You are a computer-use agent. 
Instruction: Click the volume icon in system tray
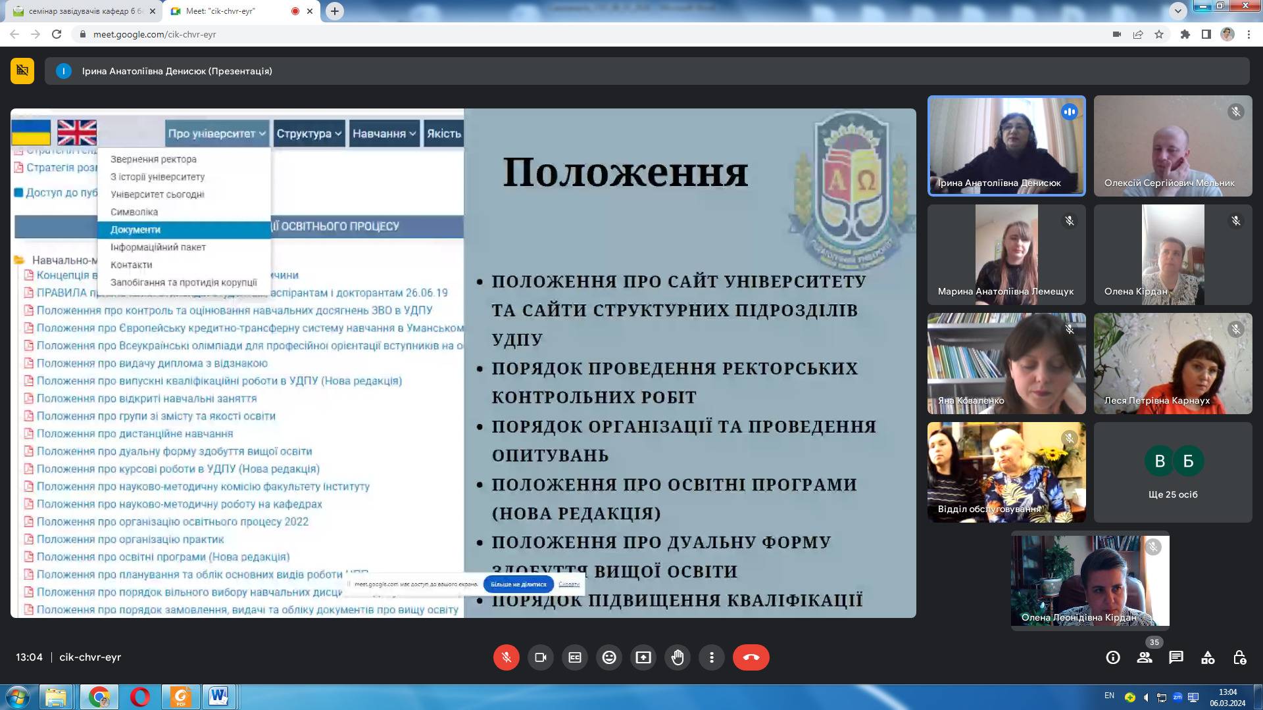click(1146, 697)
